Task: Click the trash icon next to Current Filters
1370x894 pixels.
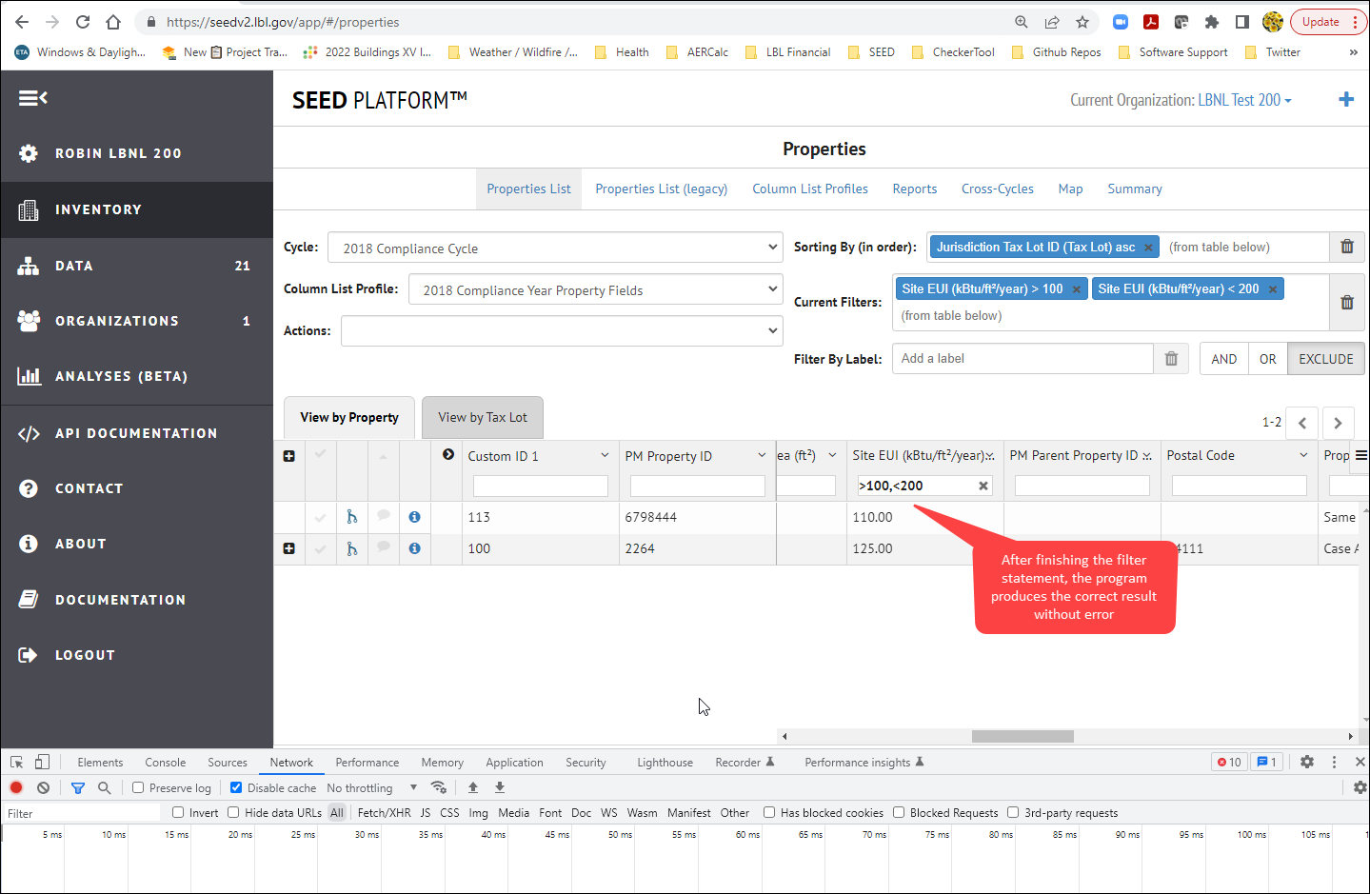Action: (1346, 302)
